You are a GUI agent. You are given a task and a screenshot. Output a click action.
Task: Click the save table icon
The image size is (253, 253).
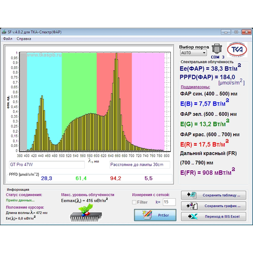192,195
